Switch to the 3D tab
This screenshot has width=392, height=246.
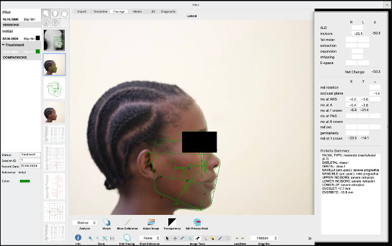click(x=153, y=11)
